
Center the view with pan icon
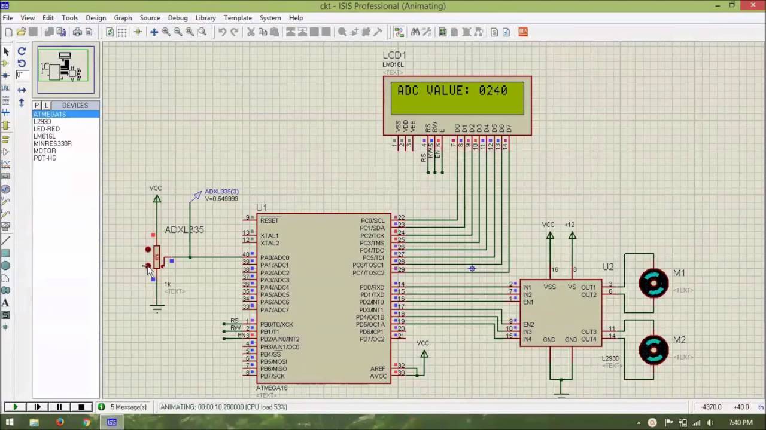click(x=154, y=32)
